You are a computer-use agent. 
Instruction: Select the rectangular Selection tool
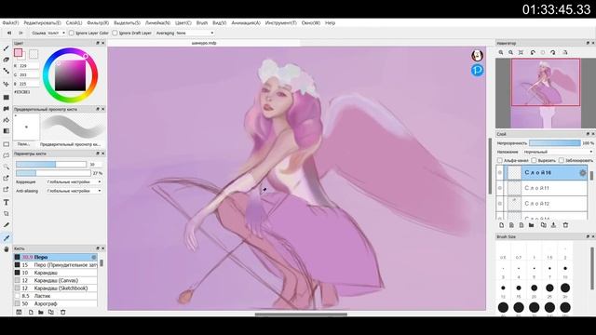[x=7, y=144]
